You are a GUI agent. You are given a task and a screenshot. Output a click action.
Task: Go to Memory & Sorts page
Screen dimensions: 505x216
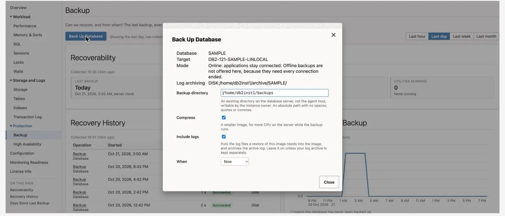point(28,35)
